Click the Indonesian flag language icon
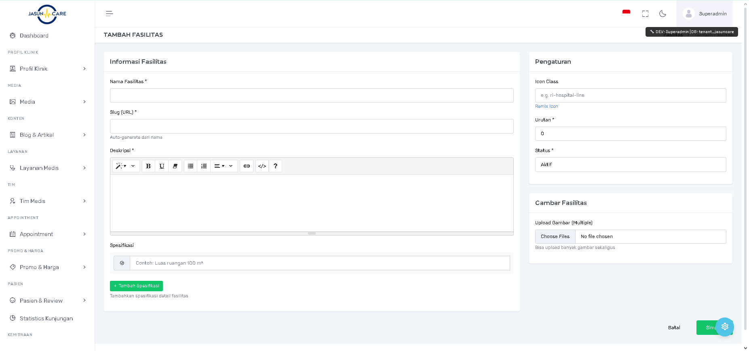Image resolution: width=749 pixels, height=351 pixels. (x=626, y=13)
